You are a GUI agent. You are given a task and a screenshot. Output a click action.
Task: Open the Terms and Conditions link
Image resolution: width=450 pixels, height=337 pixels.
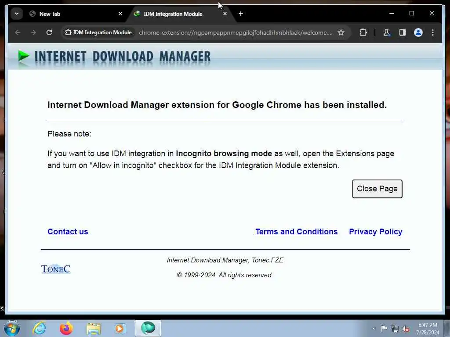[x=297, y=232]
